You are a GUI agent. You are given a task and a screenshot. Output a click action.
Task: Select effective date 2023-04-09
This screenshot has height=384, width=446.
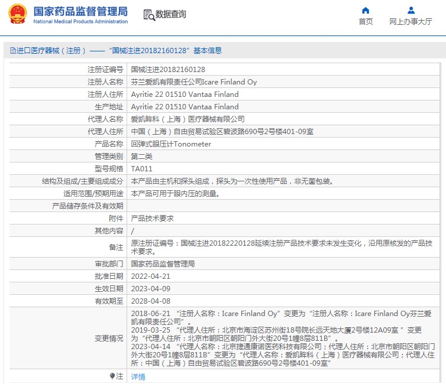[x=150, y=289]
